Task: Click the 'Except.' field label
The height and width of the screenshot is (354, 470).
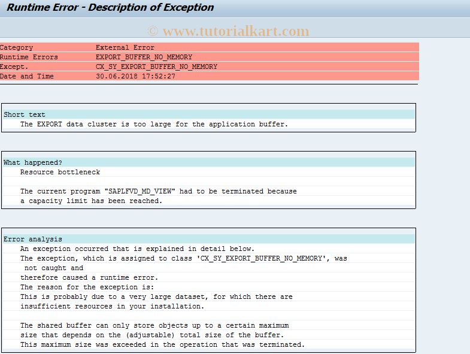Action: tap(14, 66)
